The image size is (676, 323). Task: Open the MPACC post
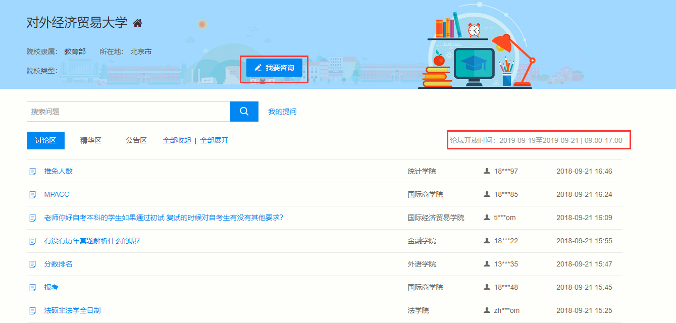coord(57,194)
